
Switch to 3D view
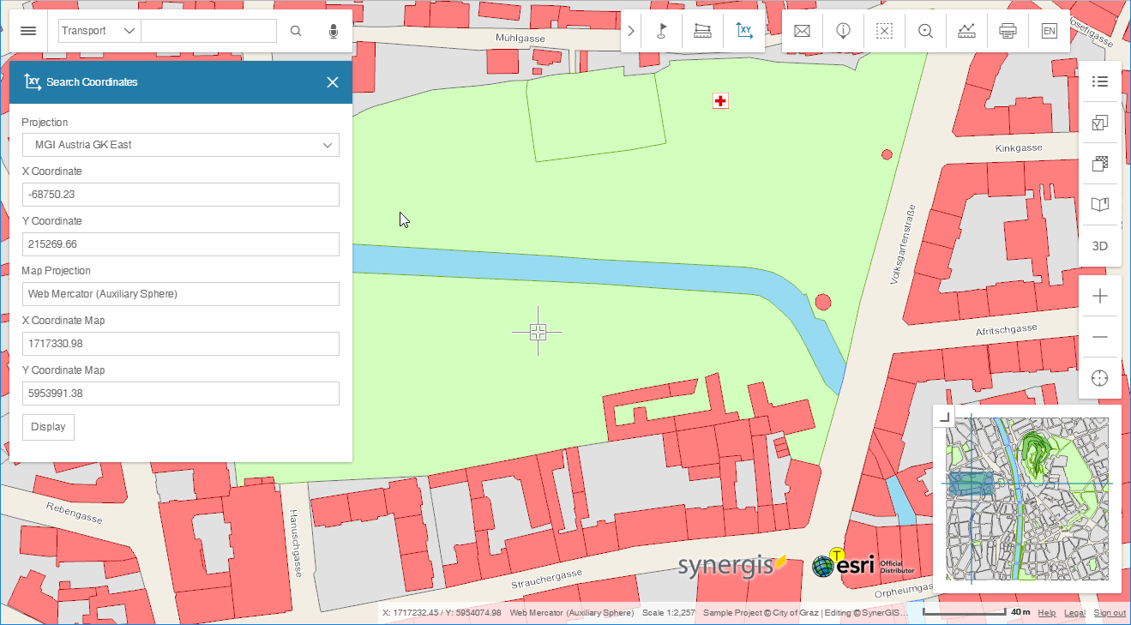point(1099,246)
